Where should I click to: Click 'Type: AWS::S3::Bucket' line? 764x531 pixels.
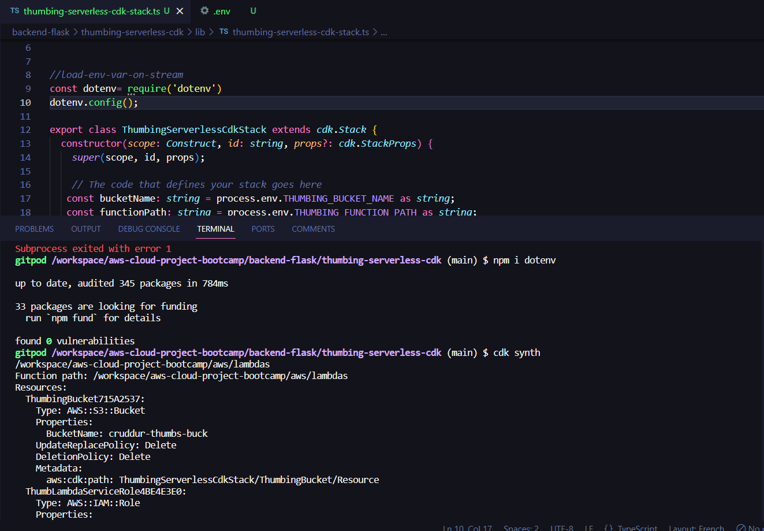coord(90,411)
